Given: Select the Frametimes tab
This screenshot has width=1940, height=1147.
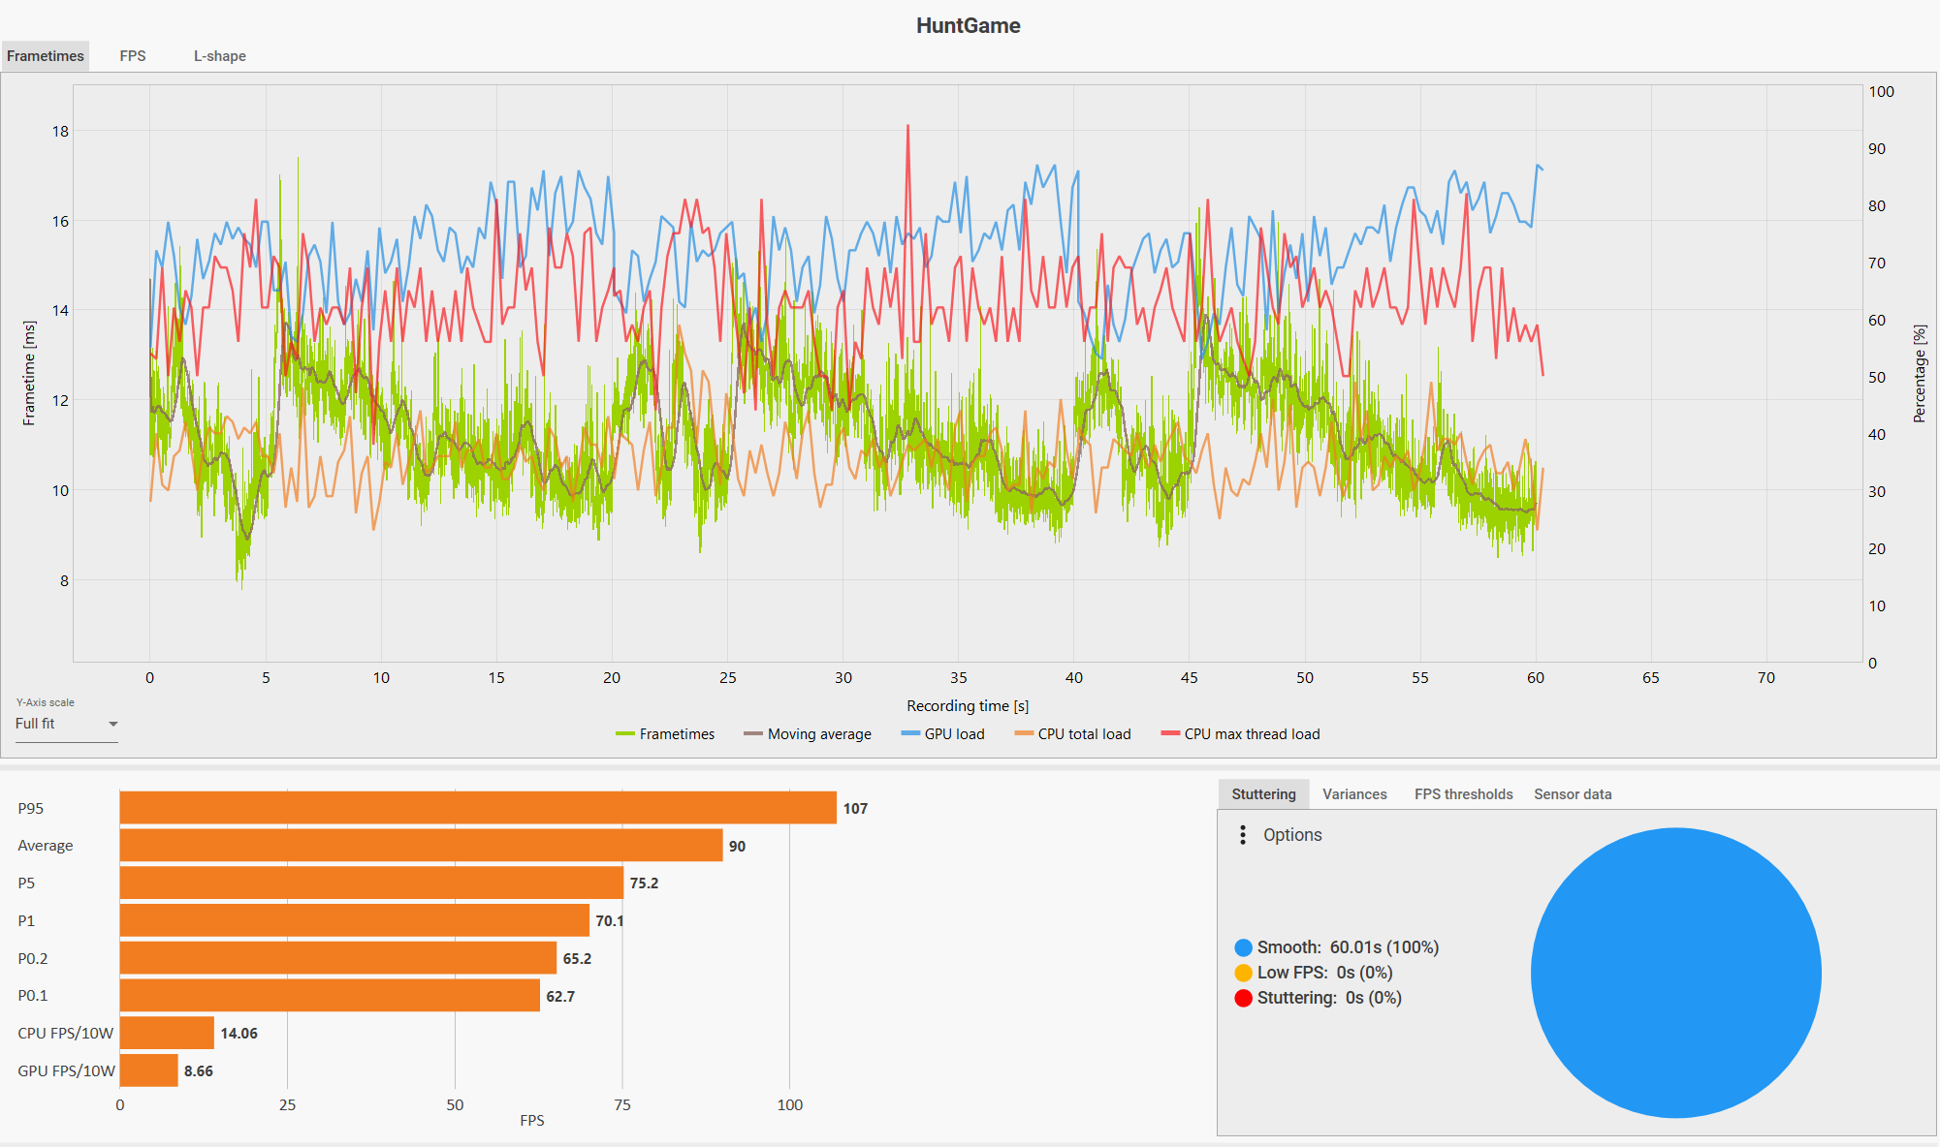Looking at the screenshot, I should (46, 56).
